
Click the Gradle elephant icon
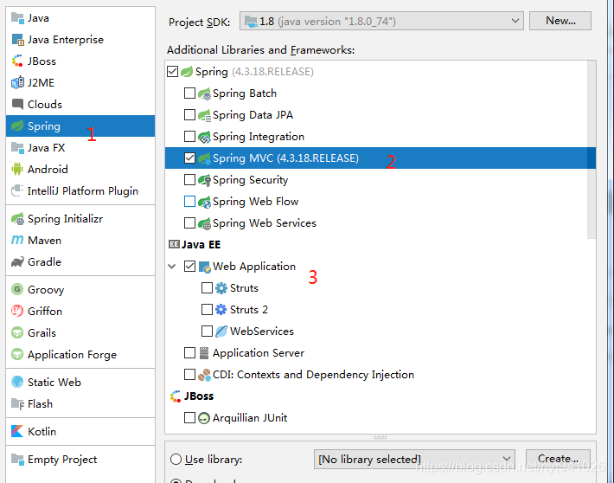[17, 262]
